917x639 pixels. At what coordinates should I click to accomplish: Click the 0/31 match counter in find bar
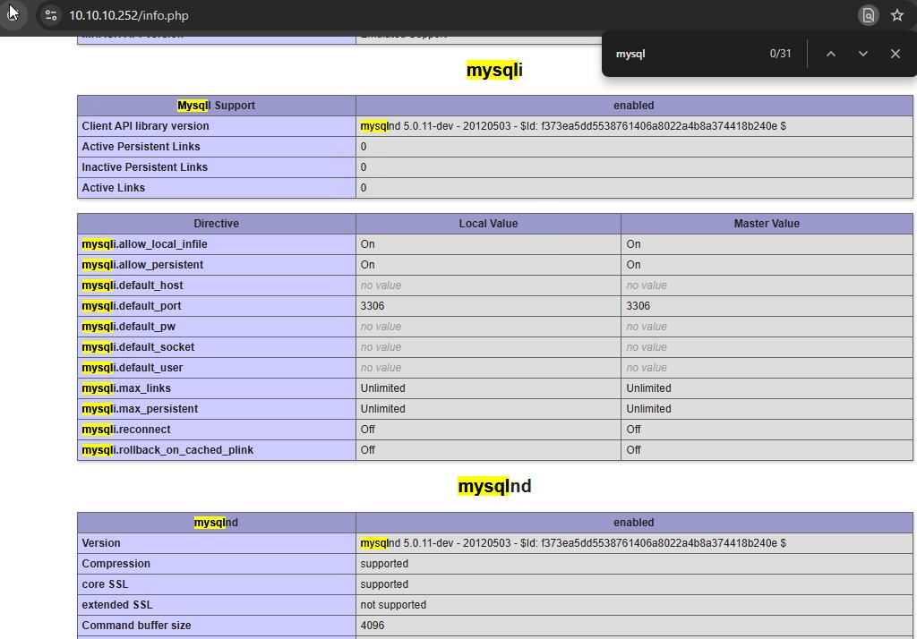(x=780, y=54)
